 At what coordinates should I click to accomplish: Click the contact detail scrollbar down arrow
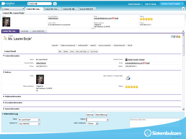183,109
